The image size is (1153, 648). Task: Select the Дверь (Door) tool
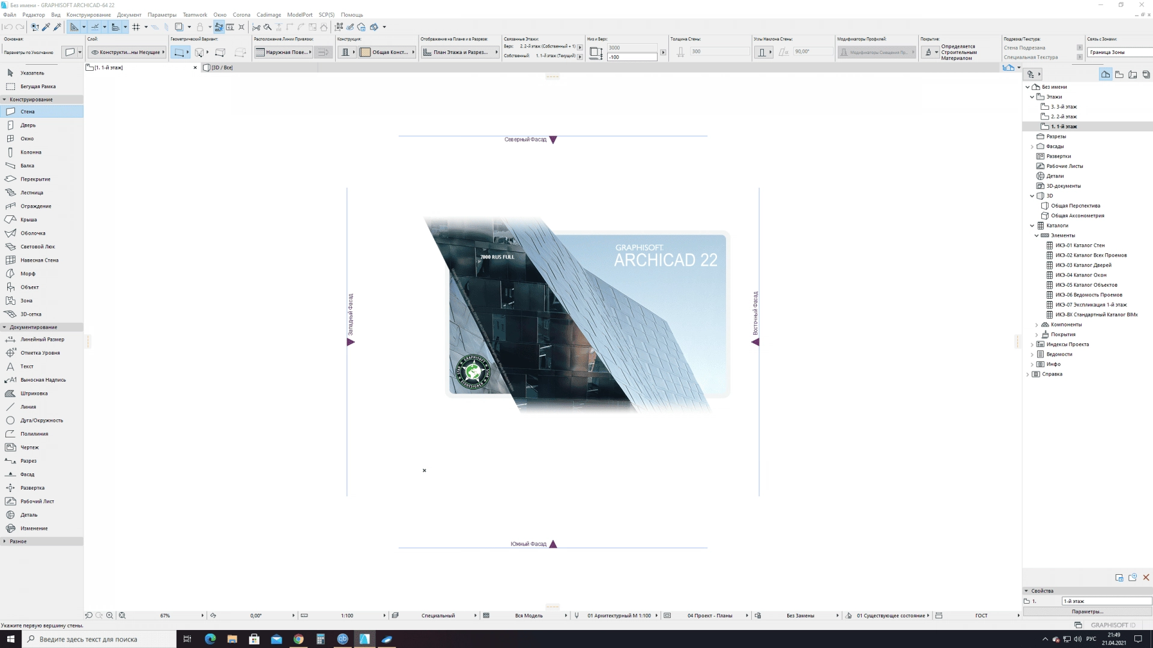[x=41, y=125]
